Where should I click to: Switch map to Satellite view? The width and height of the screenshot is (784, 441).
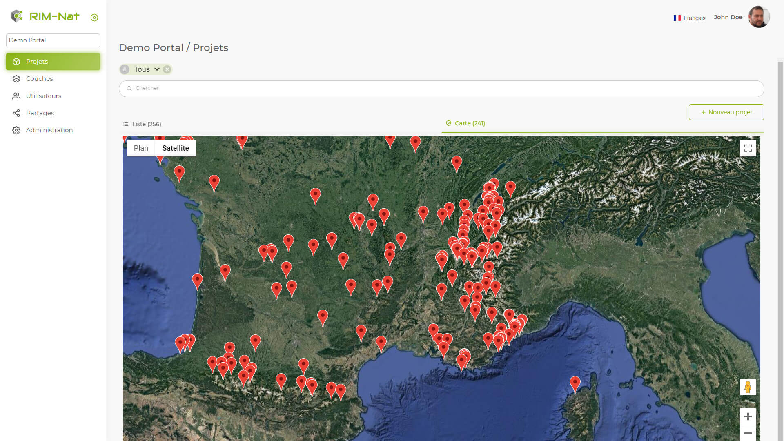pos(176,148)
